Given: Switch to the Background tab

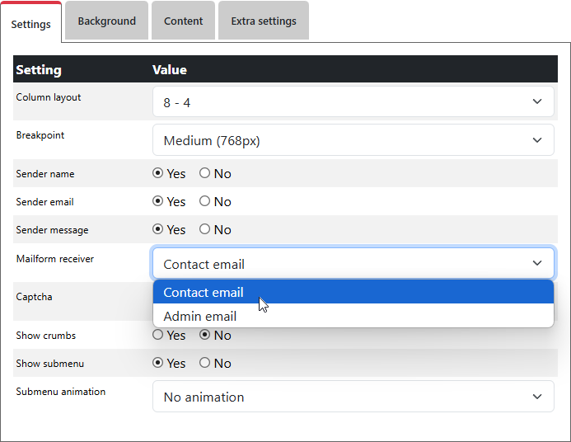Looking at the screenshot, I should pos(107,21).
